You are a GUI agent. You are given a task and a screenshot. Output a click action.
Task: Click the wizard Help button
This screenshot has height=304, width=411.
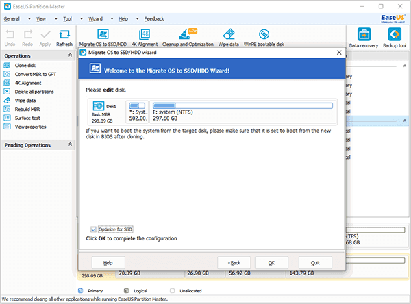pos(108,263)
